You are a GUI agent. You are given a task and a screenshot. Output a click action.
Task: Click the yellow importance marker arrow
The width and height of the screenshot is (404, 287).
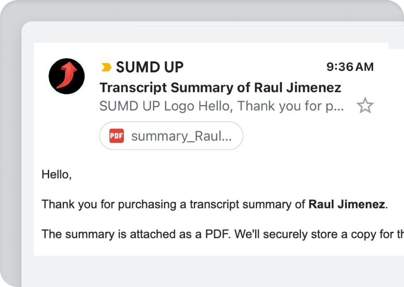(106, 67)
